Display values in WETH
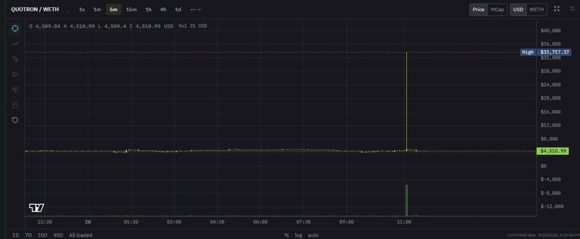Viewport: 580px width, 239px height. pos(536,10)
